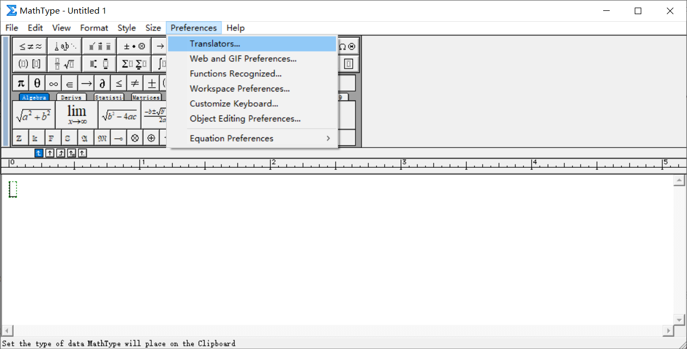Open the summation templates palette

click(133, 64)
